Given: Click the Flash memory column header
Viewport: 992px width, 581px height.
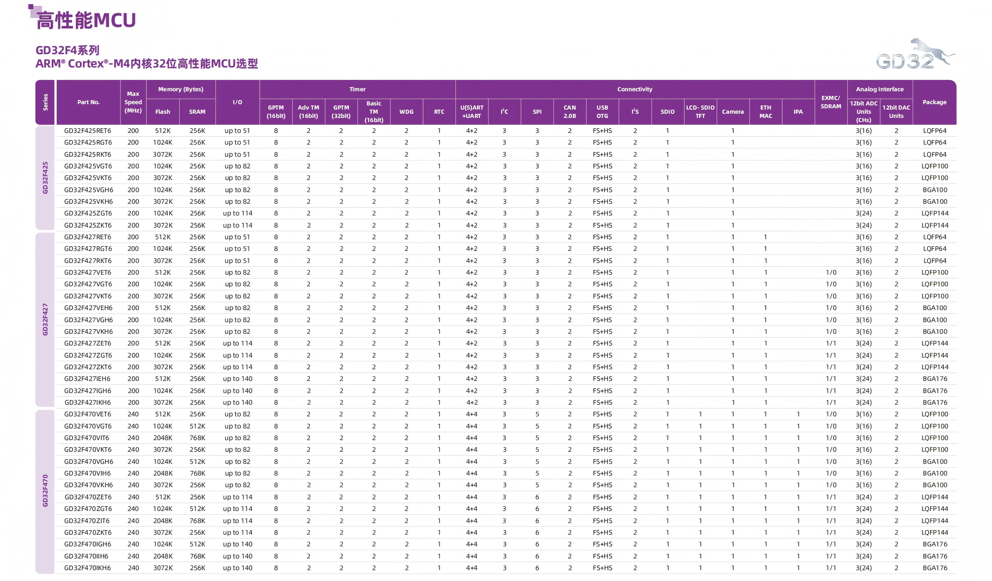Looking at the screenshot, I should tap(162, 112).
